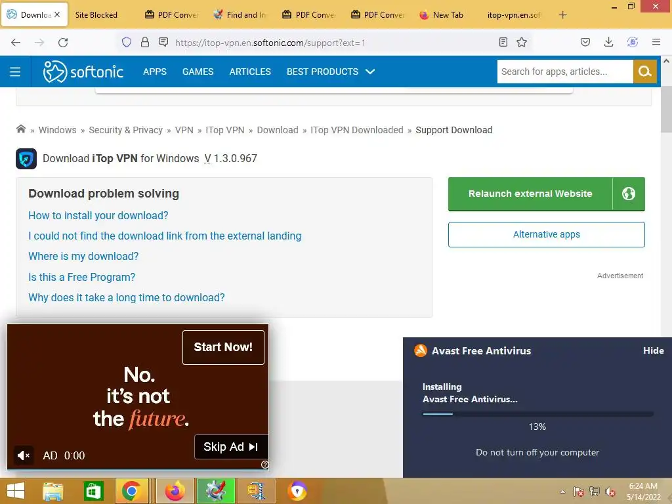Open 'How to install your download?' link
The image size is (672, 504).
98,215
